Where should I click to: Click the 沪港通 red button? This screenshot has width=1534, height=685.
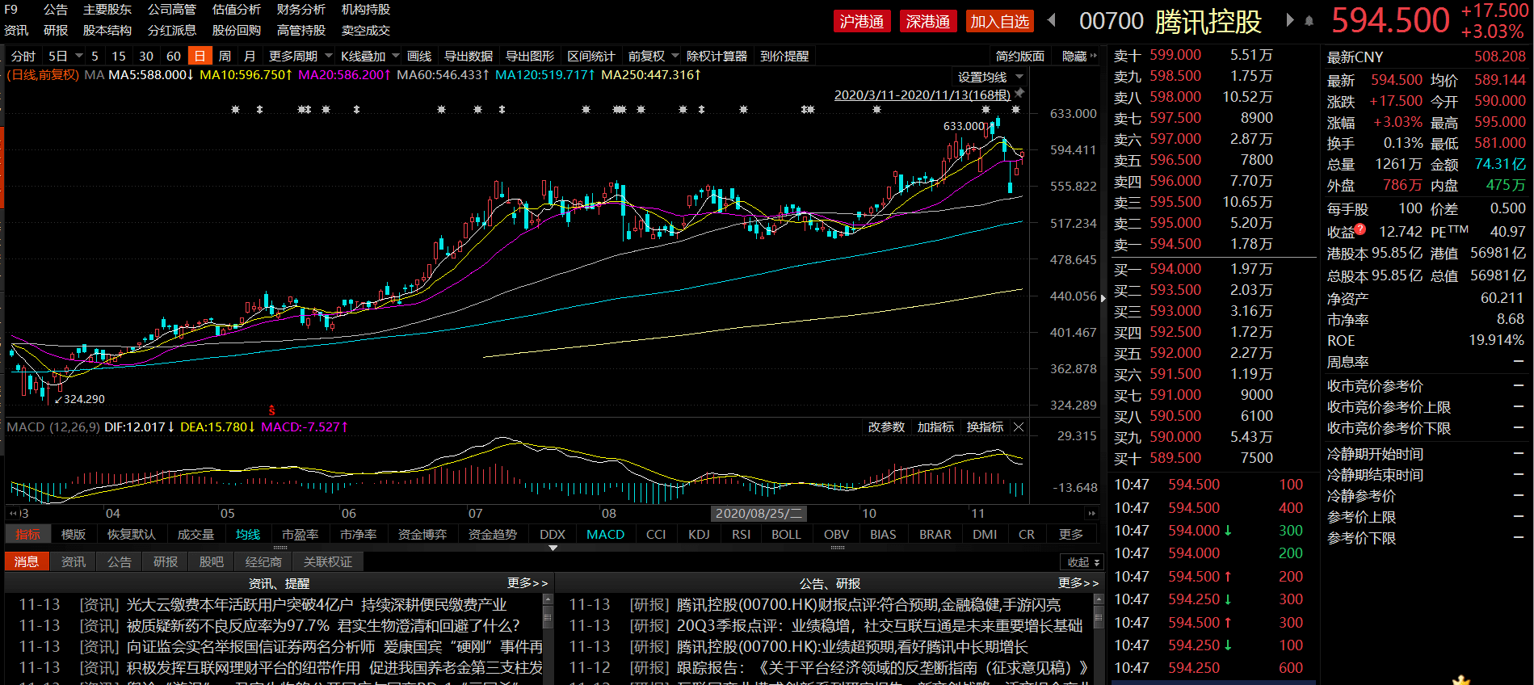(862, 22)
